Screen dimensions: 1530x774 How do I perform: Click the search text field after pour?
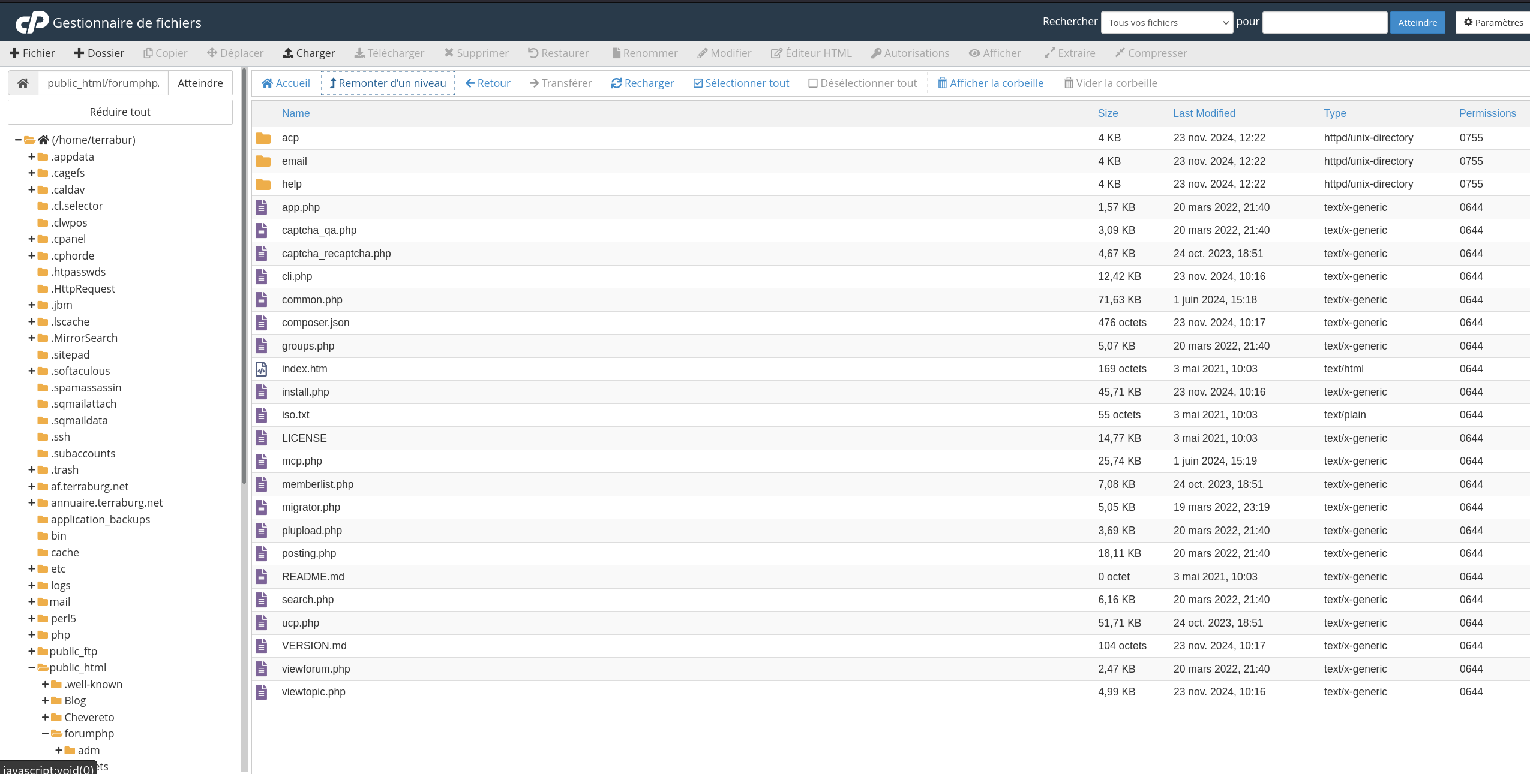pos(1324,22)
